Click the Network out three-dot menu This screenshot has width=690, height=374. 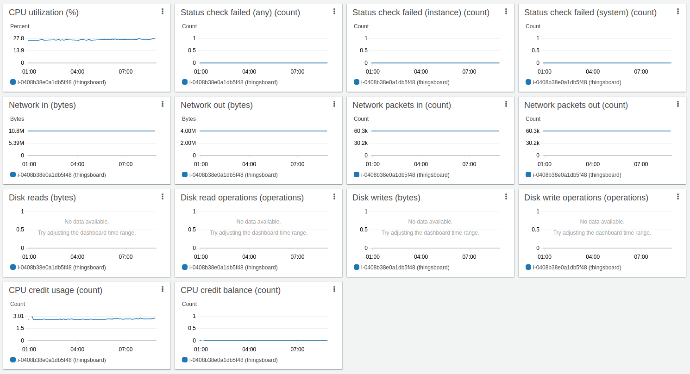point(334,104)
